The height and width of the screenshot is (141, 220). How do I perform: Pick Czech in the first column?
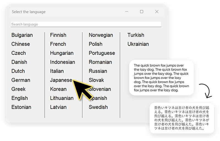tap(19, 53)
